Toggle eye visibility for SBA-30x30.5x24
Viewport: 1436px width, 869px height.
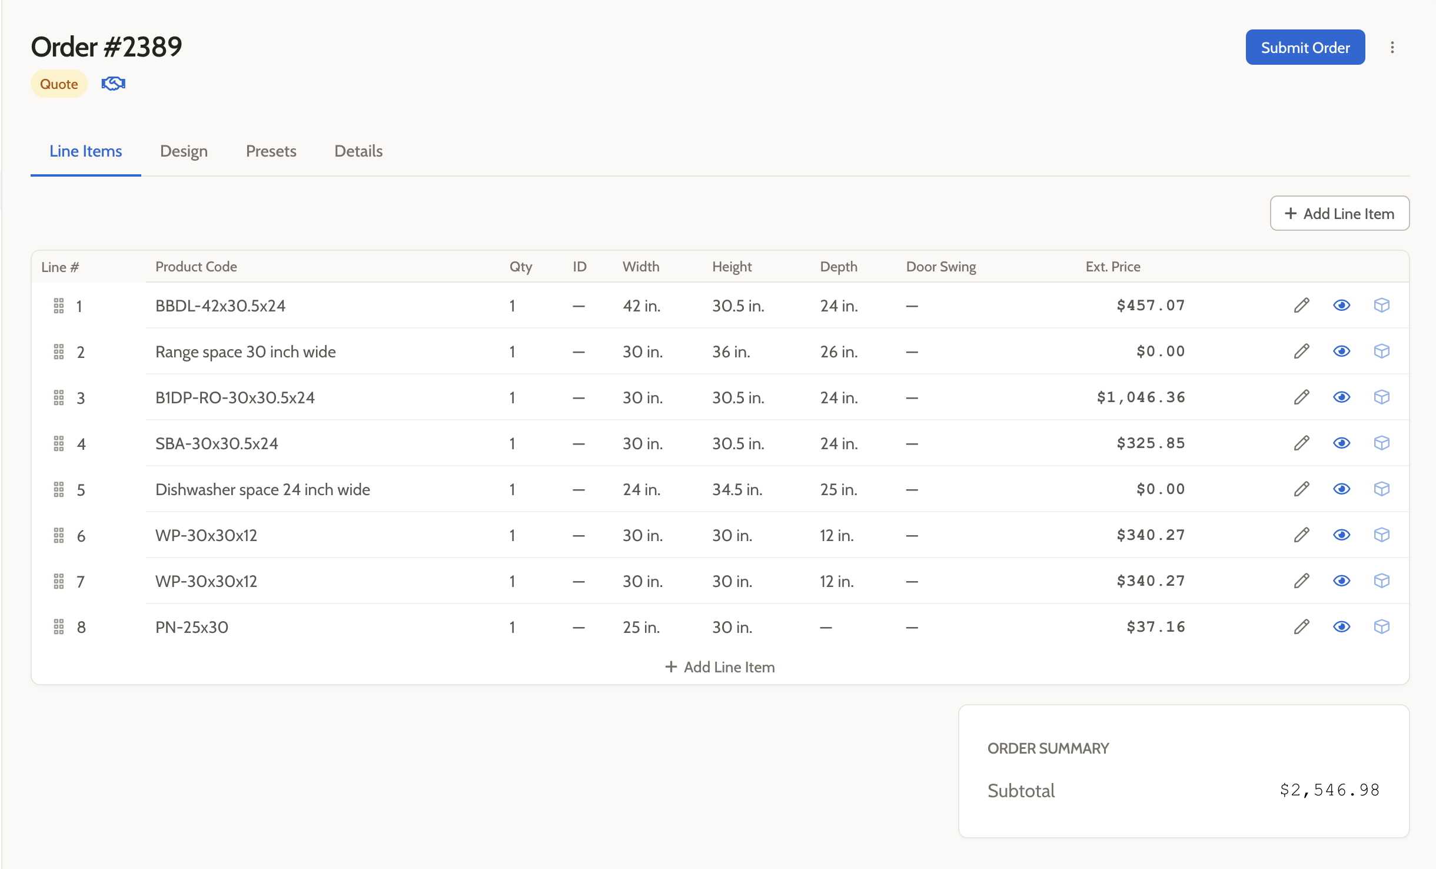click(1342, 443)
